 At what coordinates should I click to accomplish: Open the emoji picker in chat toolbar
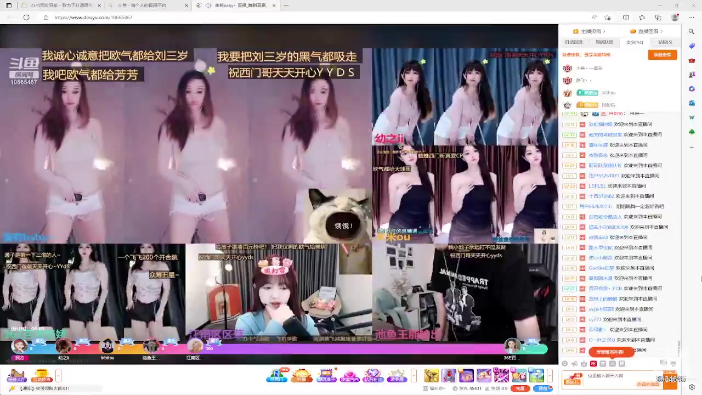tap(564, 364)
